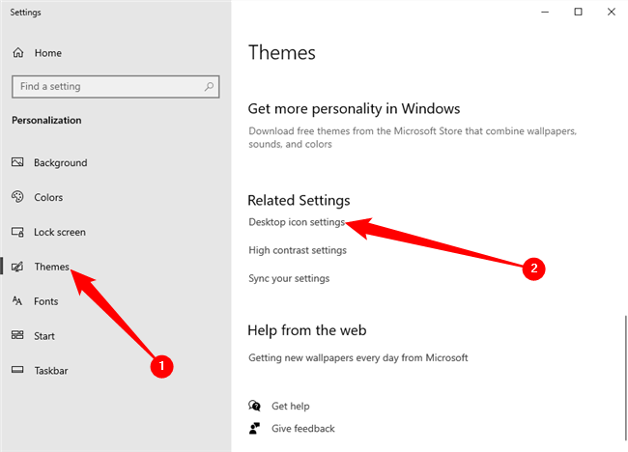628x452 pixels.
Task: Click the Taskbar icon in sidebar
Action: [x=17, y=371]
